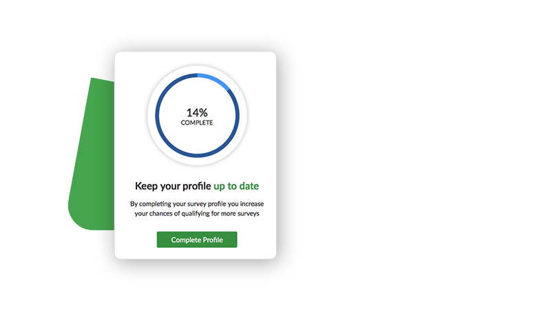Screen dimensions: 537x310
Task: Click the word "profile" in the heading
Action: click(196, 186)
